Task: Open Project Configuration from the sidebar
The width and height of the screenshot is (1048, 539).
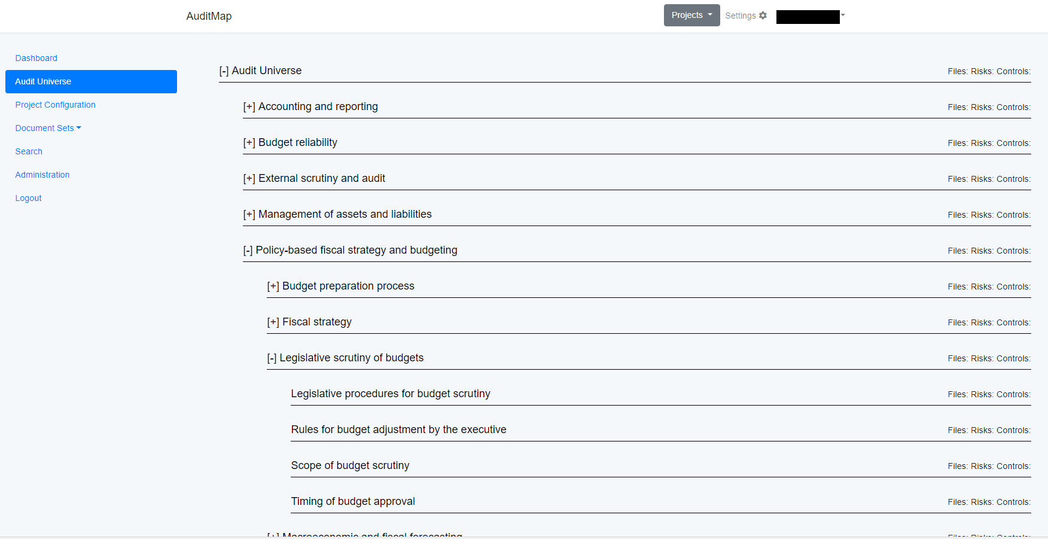Action: tap(56, 105)
